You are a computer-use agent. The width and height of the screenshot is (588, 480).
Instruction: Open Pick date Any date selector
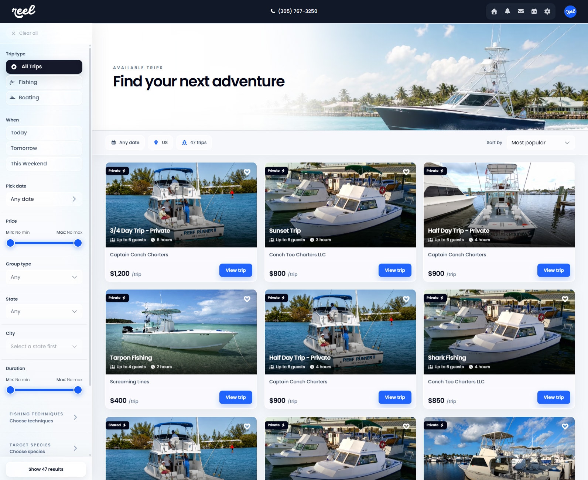[x=44, y=199]
